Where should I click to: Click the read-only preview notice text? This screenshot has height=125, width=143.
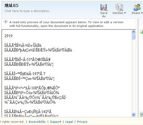point(66,24)
